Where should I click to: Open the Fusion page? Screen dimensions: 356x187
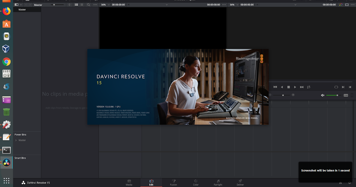[174, 183]
